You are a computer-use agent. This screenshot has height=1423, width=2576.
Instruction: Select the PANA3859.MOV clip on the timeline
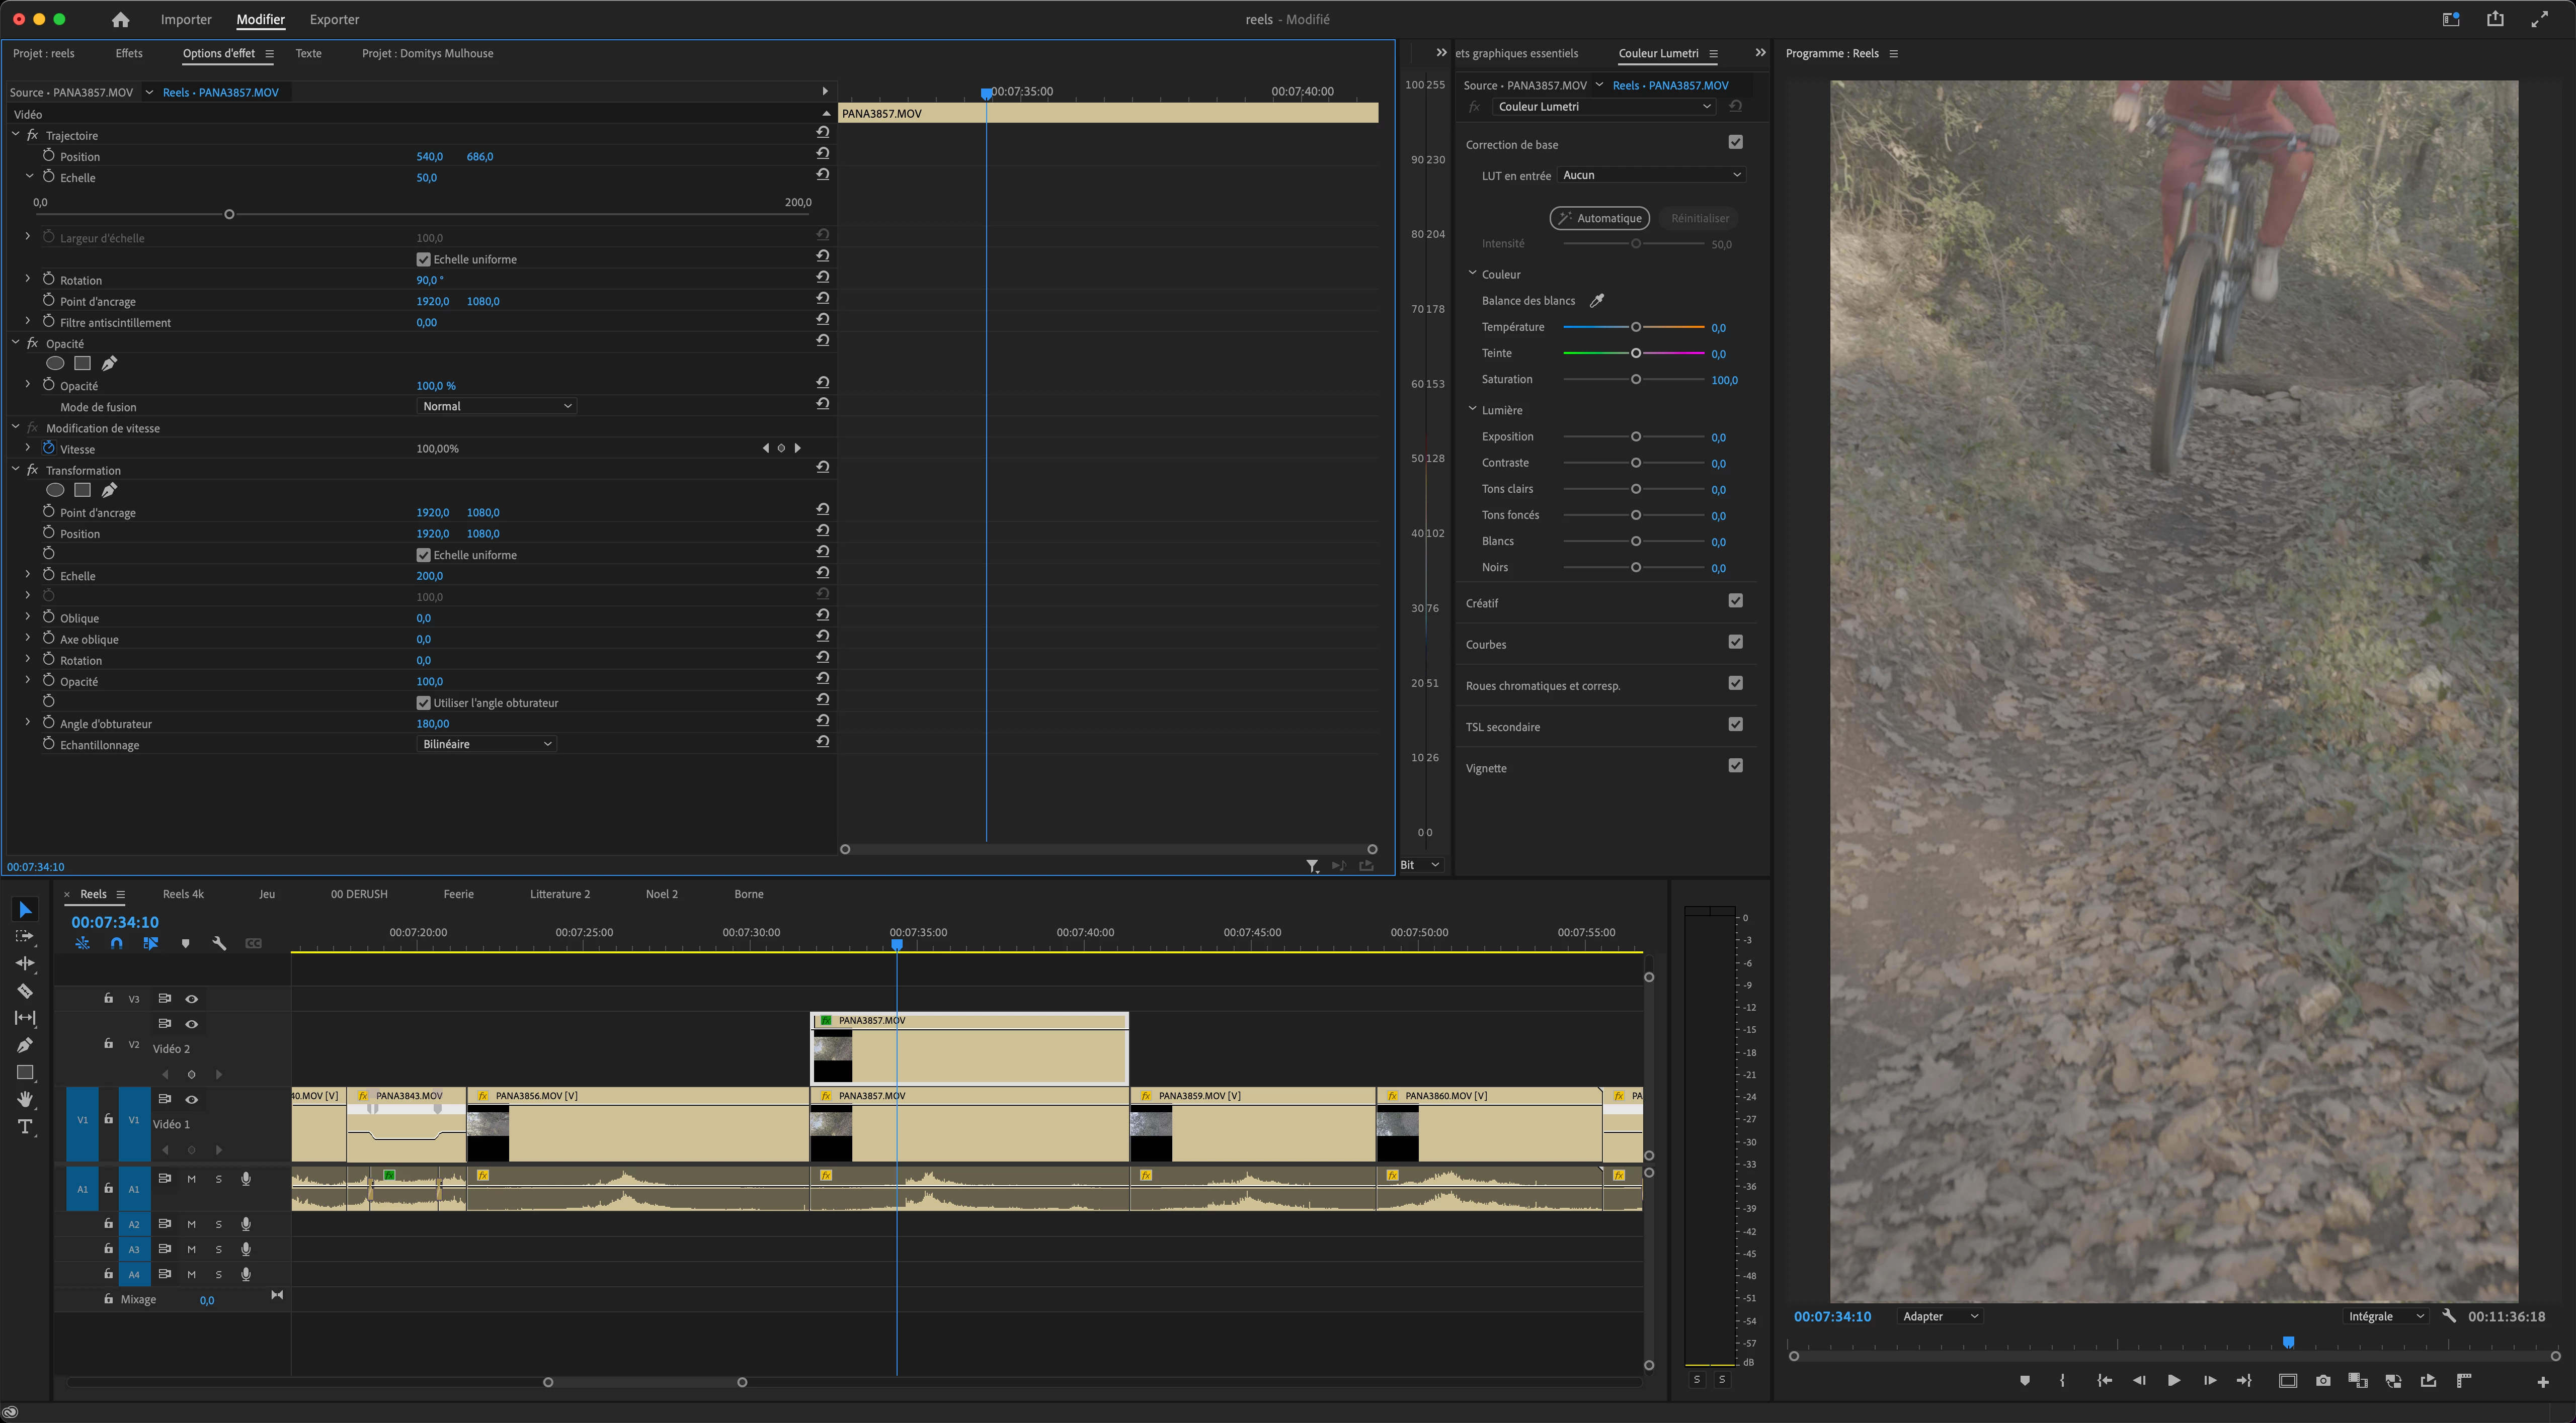pos(1260,1129)
